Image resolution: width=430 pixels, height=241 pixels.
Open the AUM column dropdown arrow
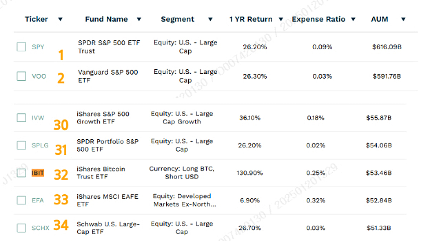coord(403,19)
